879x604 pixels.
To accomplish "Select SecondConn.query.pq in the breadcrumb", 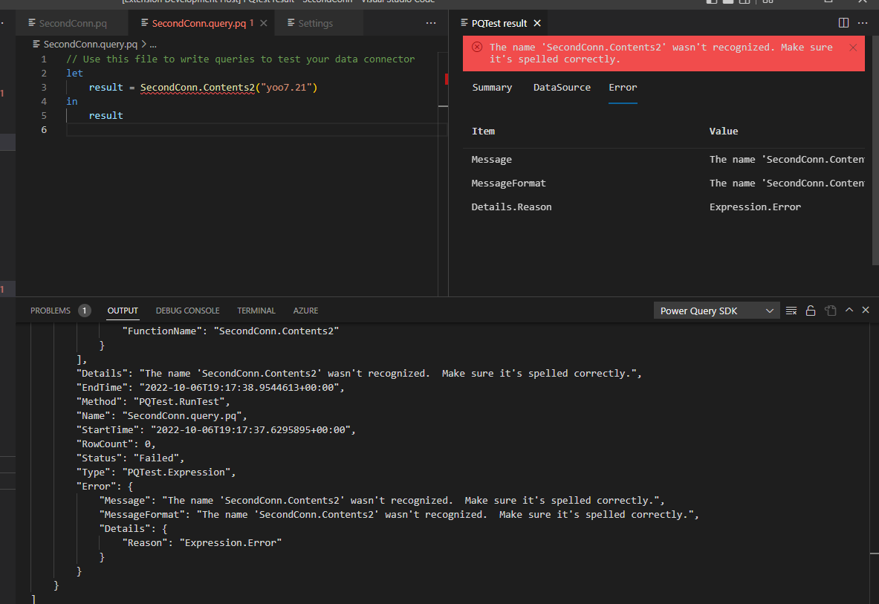I will [90, 45].
